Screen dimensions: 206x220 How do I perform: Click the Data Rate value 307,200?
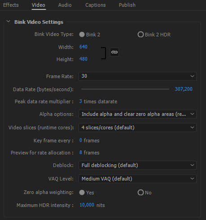184,89
